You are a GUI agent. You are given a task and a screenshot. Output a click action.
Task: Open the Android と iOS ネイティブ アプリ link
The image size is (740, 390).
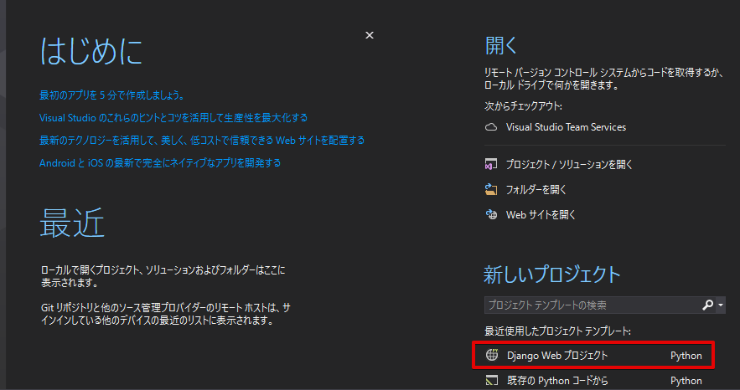click(160, 163)
